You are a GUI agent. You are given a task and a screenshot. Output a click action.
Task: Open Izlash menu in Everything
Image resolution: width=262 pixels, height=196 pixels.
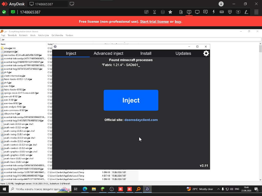pyautogui.click(x=33, y=35)
